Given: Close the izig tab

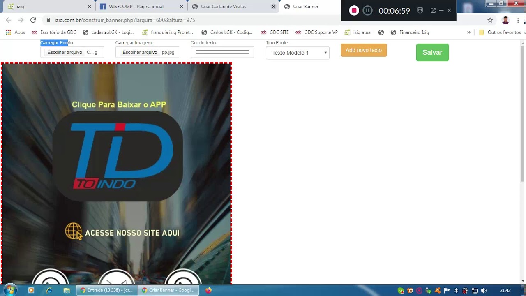Looking at the screenshot, I should click(90, 7).
